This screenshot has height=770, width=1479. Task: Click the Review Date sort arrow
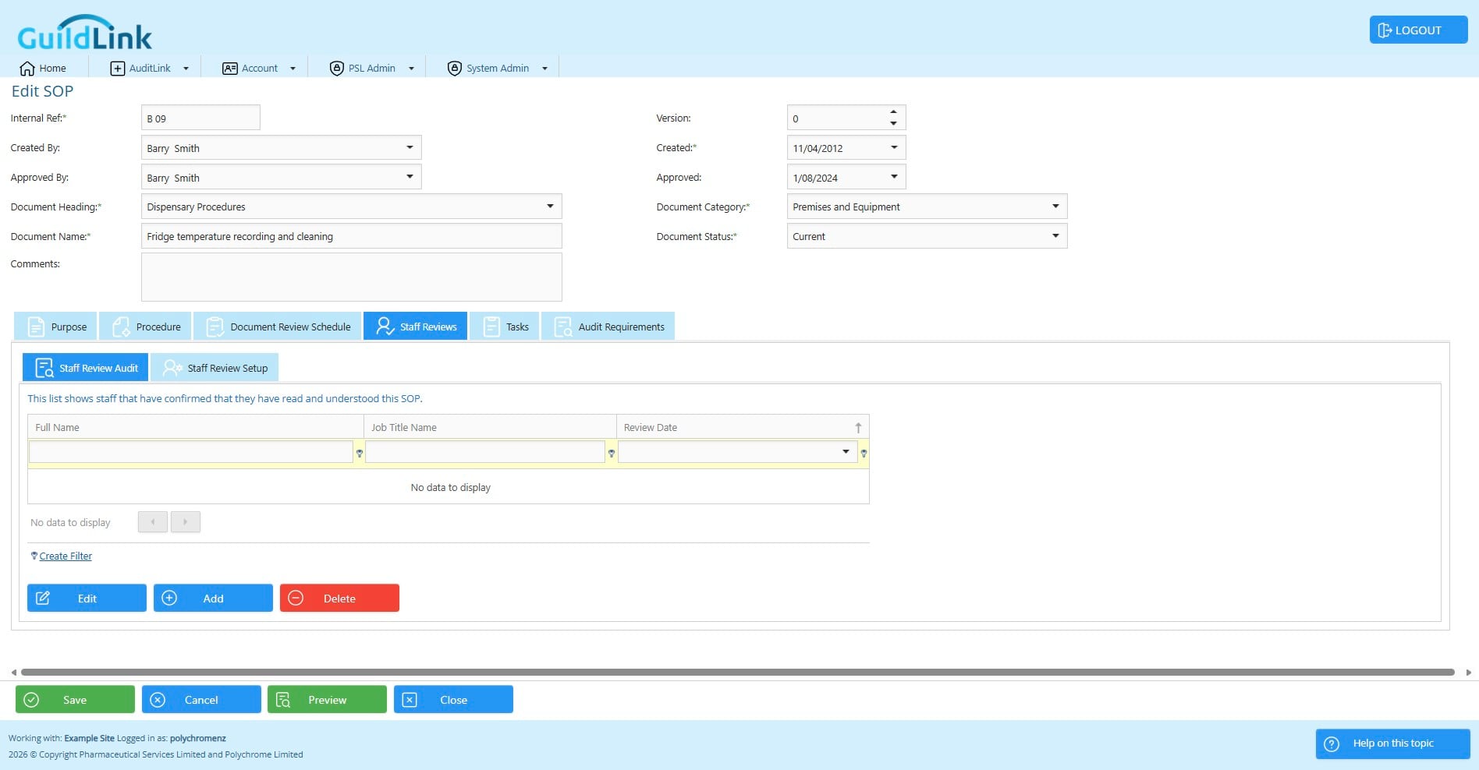pyautogui.click(x=858, y=427)
